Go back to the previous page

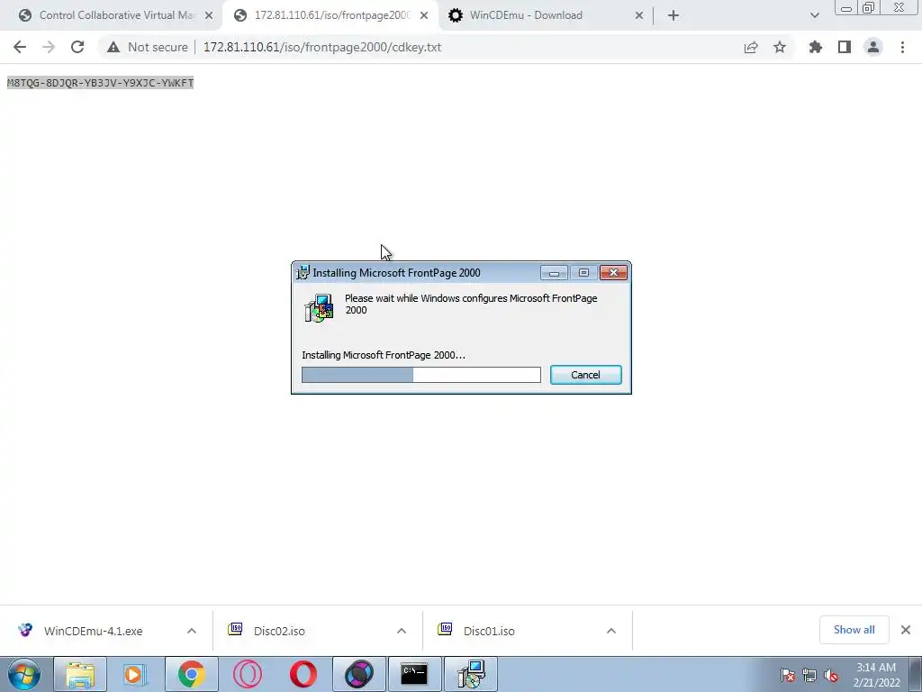pos(20,47)
